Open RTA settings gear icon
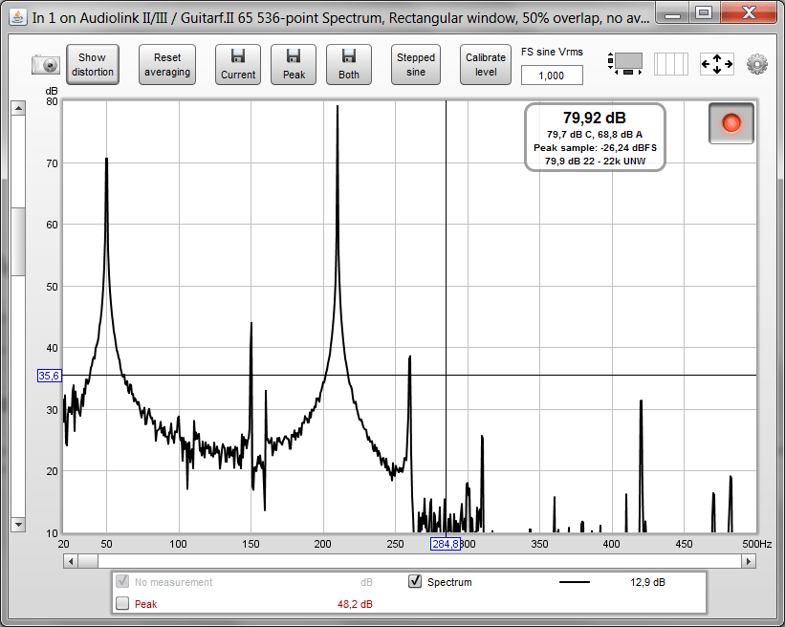Screen dimensions: 785x627 [757, 64]
